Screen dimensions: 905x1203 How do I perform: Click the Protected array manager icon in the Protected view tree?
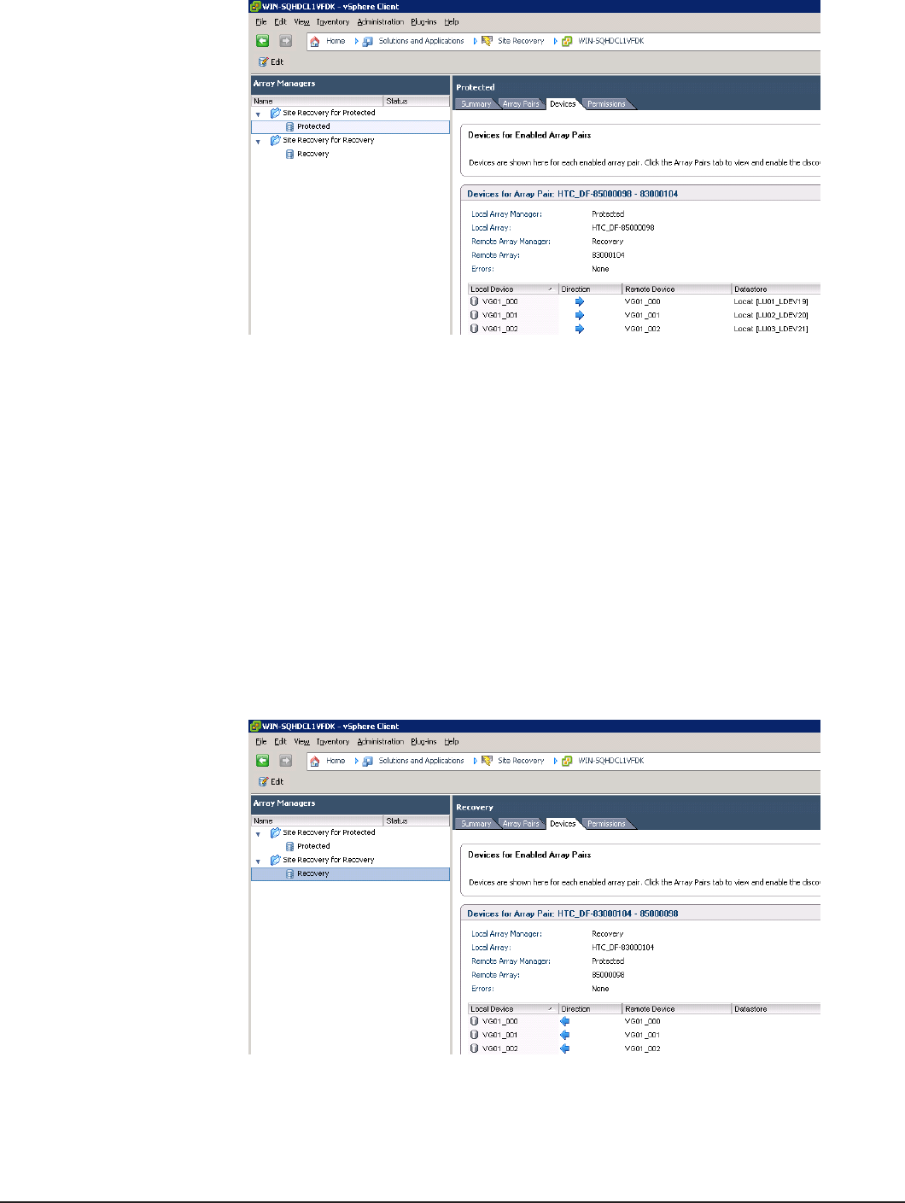(290, 126)
